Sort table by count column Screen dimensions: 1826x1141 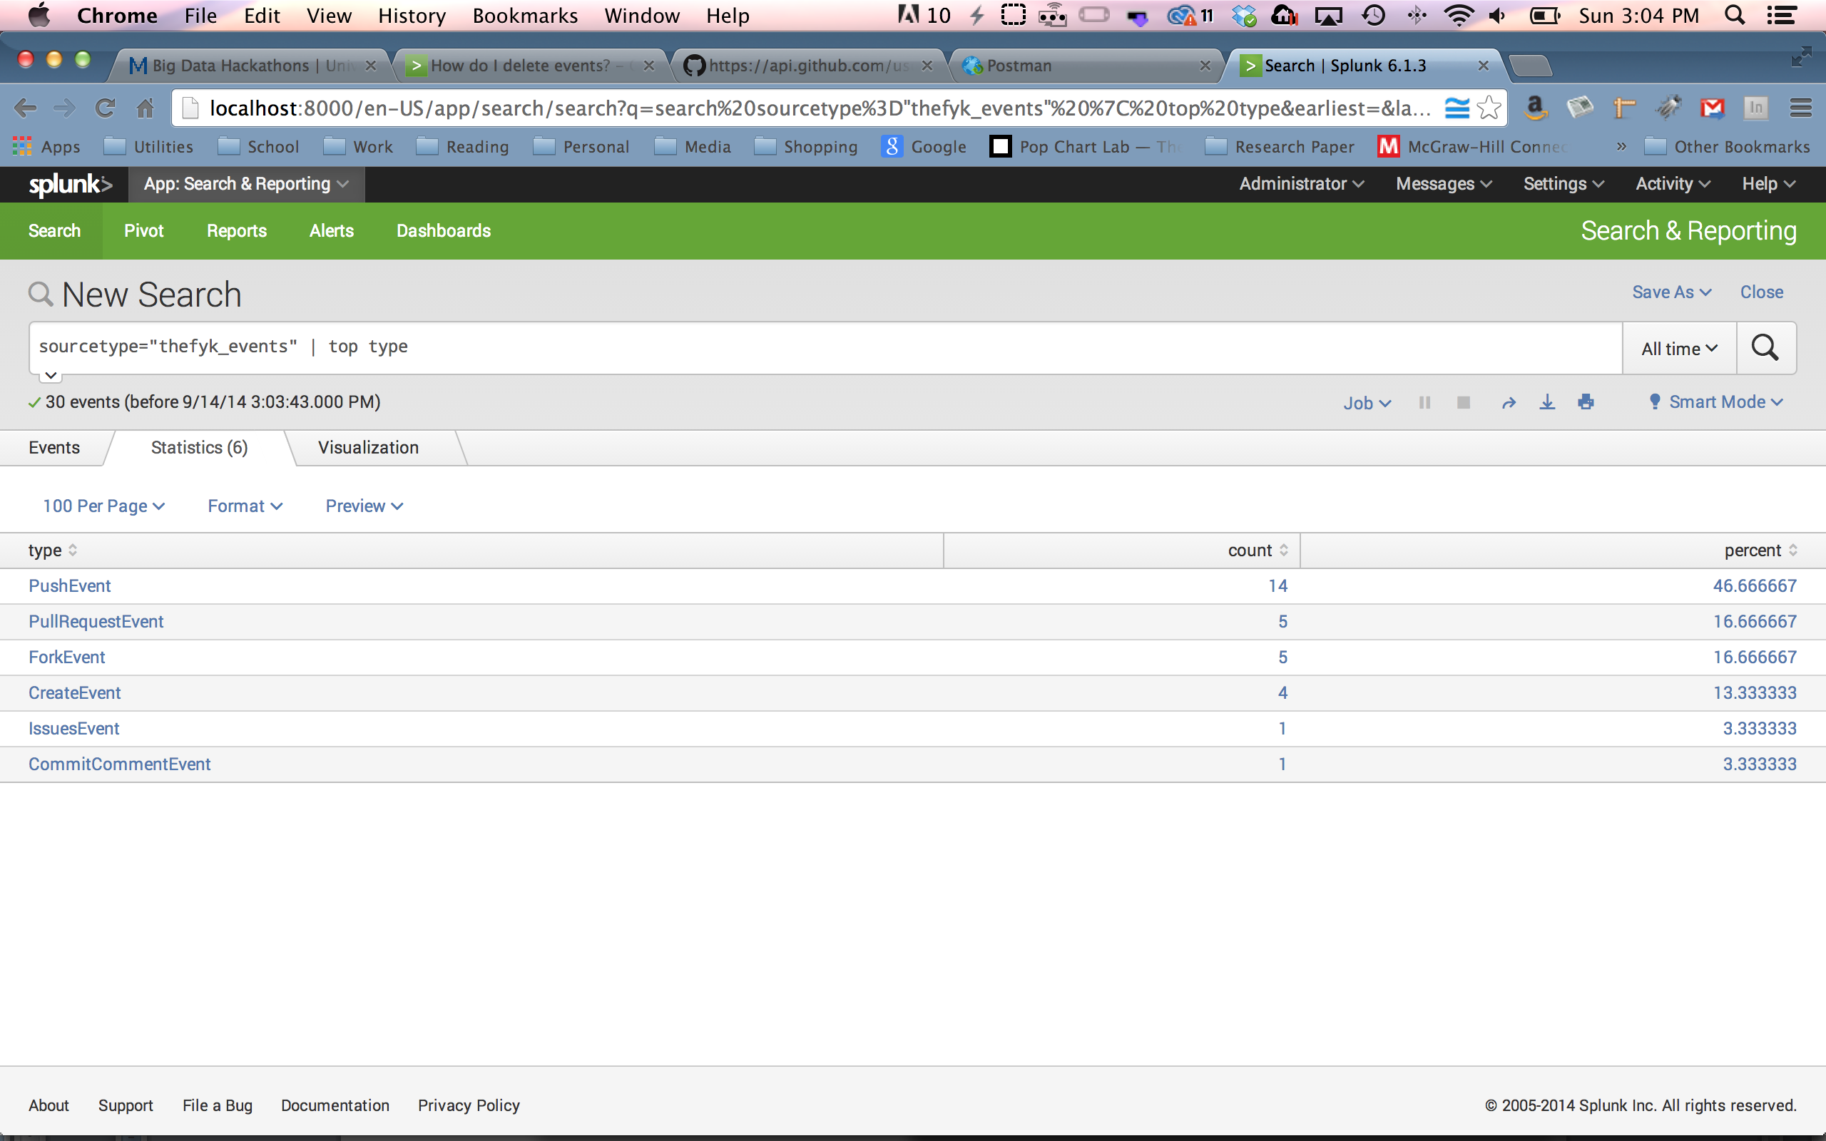(x=1257, y=551)
